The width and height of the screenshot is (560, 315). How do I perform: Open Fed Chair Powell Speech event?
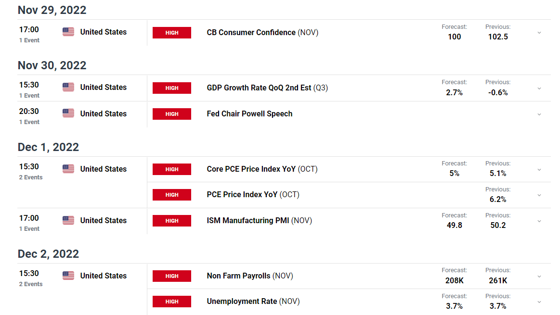tap(249, 114)
